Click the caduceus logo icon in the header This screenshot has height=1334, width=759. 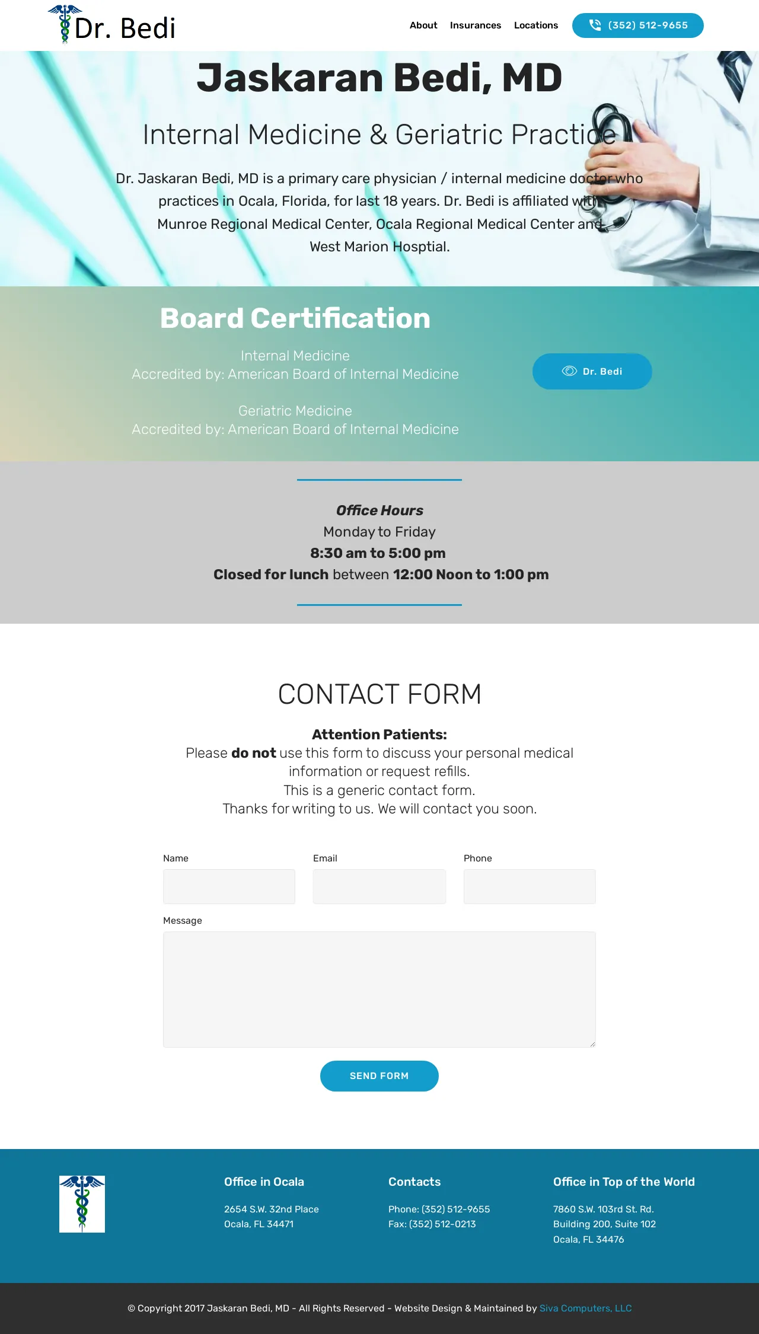click(65, 24)
